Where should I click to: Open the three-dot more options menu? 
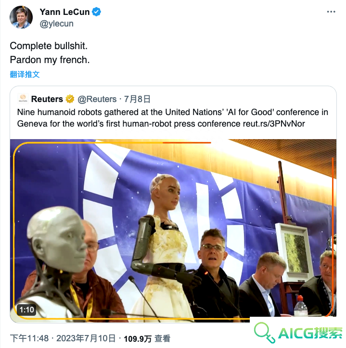[x=331, y=12]
